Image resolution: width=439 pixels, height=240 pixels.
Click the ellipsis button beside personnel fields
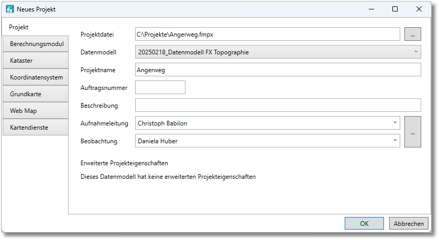[x=412, y=132]
